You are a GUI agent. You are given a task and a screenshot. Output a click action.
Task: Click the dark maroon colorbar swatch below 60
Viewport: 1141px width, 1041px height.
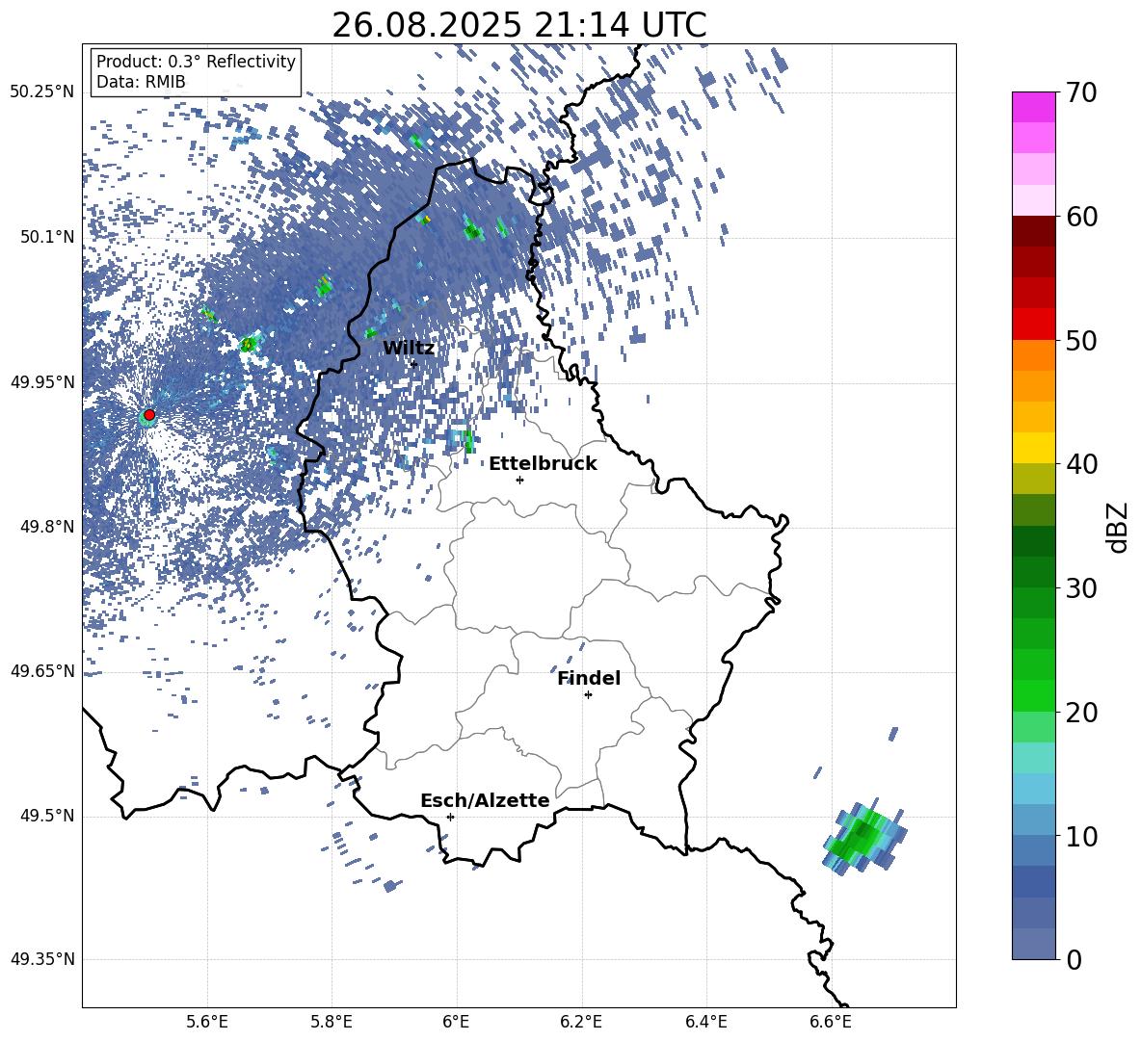[x=1034, y=232]
